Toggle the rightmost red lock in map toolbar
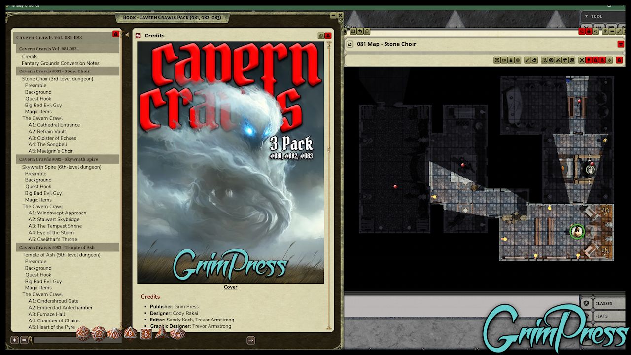Screen dimensions: 631x355 point(619,60)
